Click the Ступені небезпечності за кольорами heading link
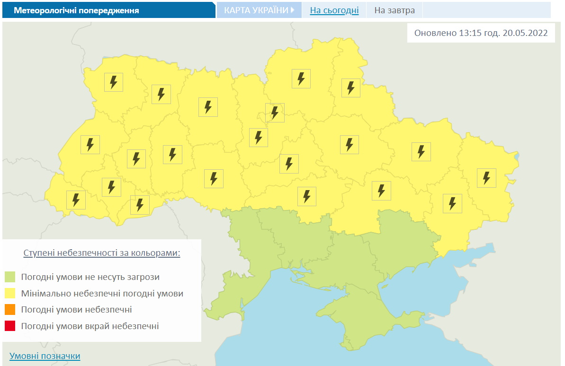The height and width of the screenshot is (366, 565). point(102,253)
